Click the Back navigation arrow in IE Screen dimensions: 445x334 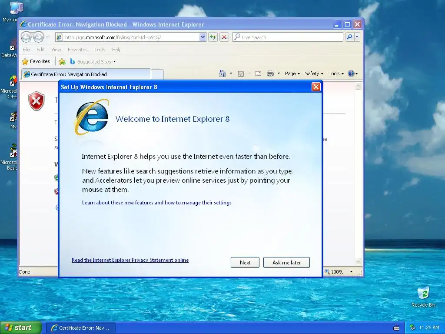[x=26, y=37]
